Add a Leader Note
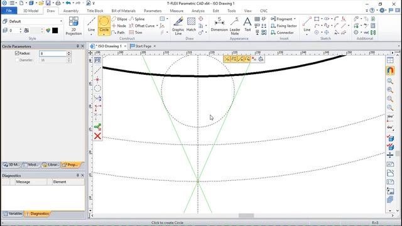 [x=235, y=26]
